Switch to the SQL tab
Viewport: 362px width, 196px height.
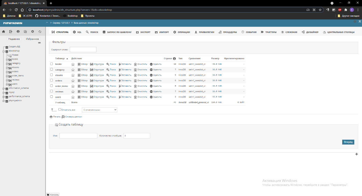(77, 32)
